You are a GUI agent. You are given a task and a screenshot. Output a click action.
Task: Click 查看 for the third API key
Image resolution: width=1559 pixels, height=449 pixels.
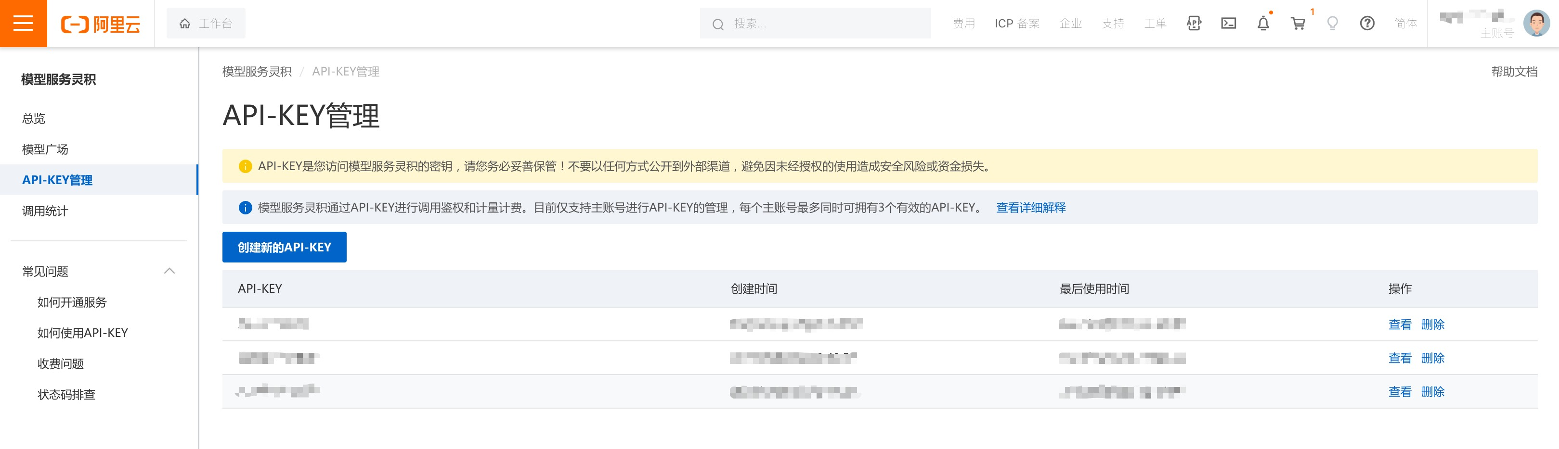pyautogui.click(x=1399, y=392)
